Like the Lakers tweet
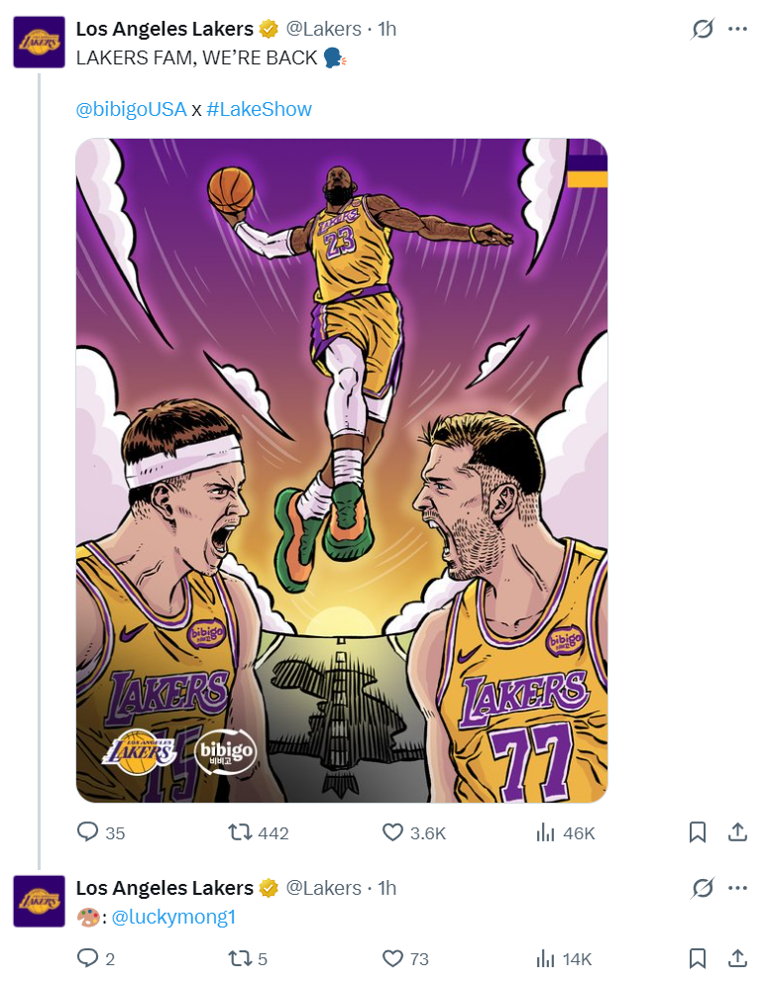The height and width of the screenshot is (986, 768). coord(394,833)
